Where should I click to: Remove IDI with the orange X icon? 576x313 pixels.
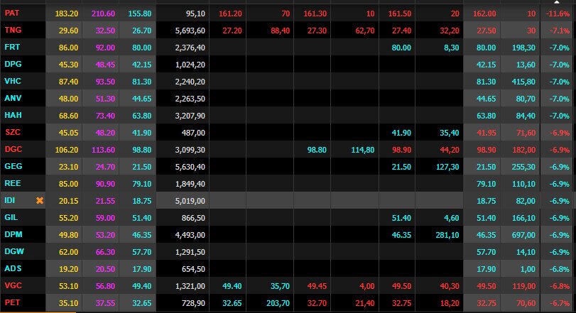point(40,200)
